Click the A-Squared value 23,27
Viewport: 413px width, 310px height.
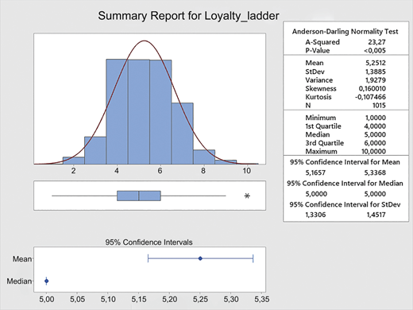[x=376, y=42]
